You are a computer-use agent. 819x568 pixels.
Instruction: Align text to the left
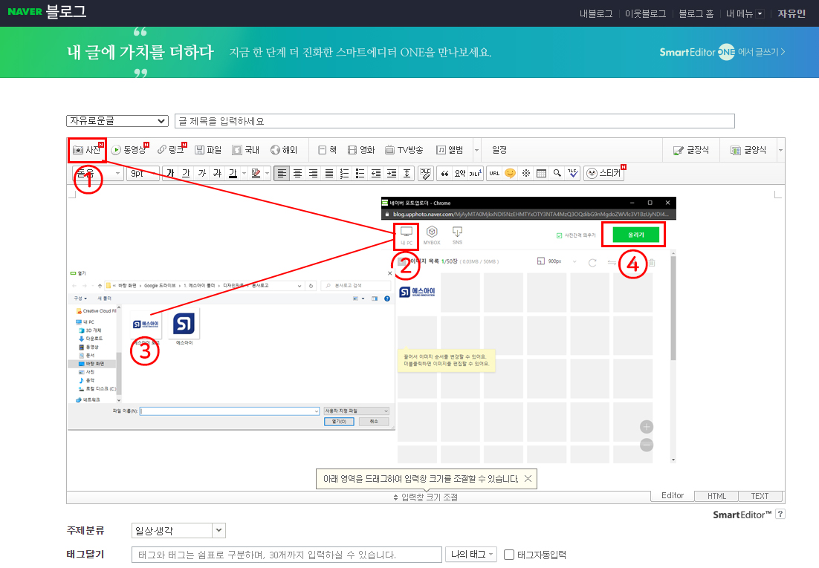pos(282,173)
